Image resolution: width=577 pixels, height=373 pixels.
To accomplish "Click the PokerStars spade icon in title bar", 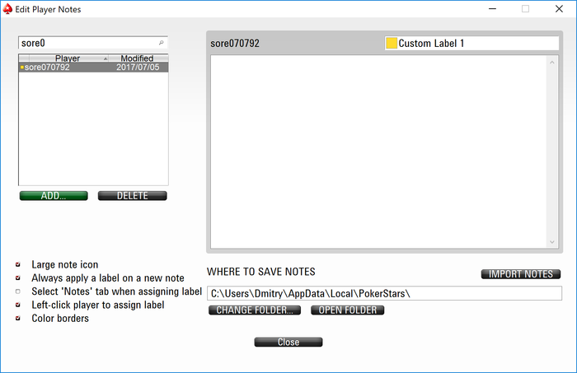I will pos(7,9).
